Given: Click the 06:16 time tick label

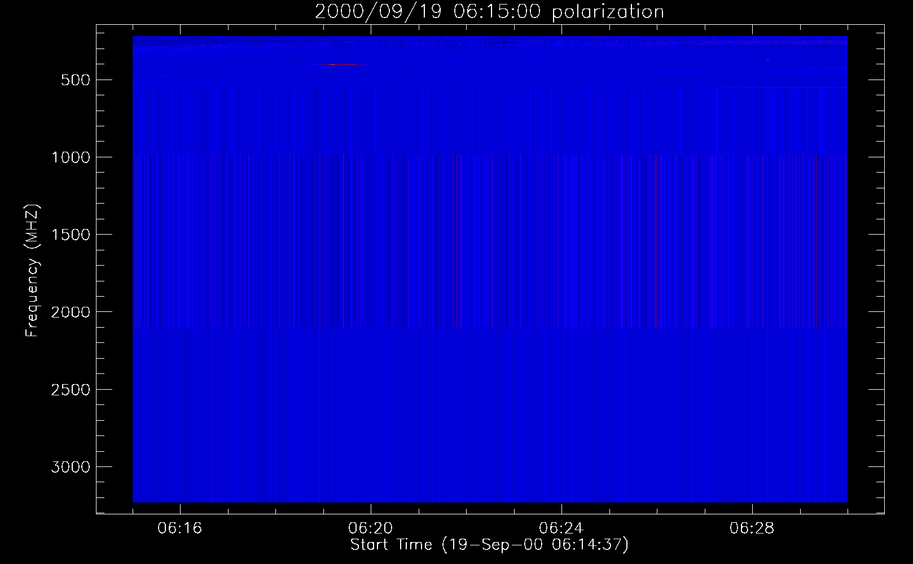Looking at the screenshot, I should [180, 528].
